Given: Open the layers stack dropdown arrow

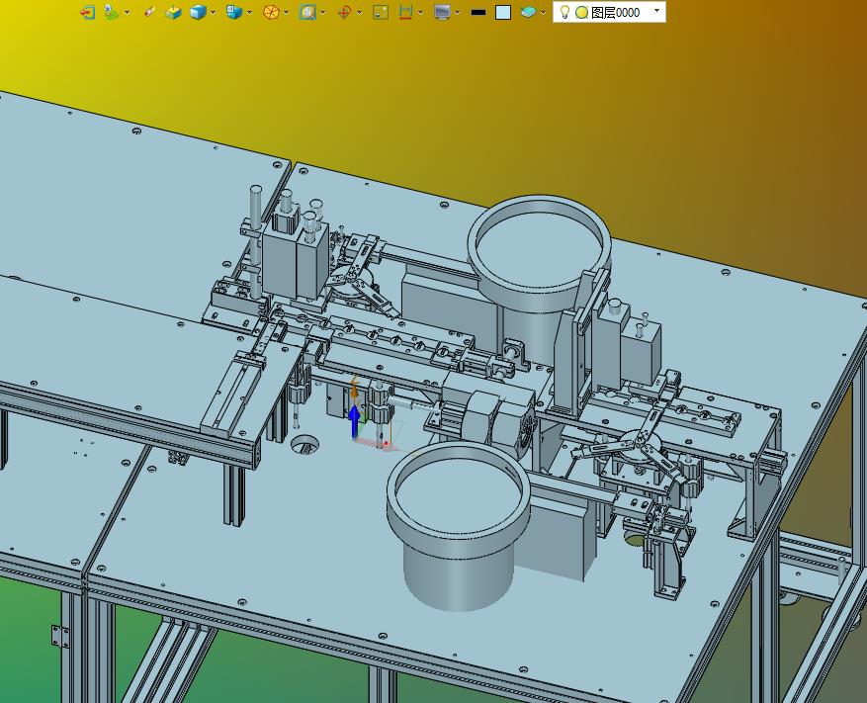Looking at the screenshot, I should click(x=543, y=12).
